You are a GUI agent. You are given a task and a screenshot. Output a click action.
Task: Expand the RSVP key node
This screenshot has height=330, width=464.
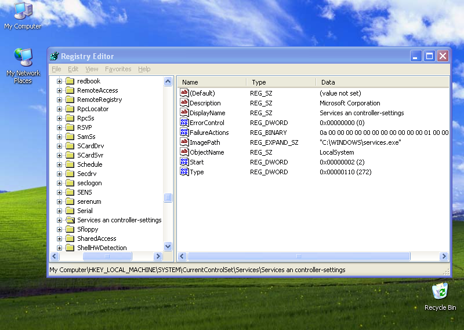60,127
